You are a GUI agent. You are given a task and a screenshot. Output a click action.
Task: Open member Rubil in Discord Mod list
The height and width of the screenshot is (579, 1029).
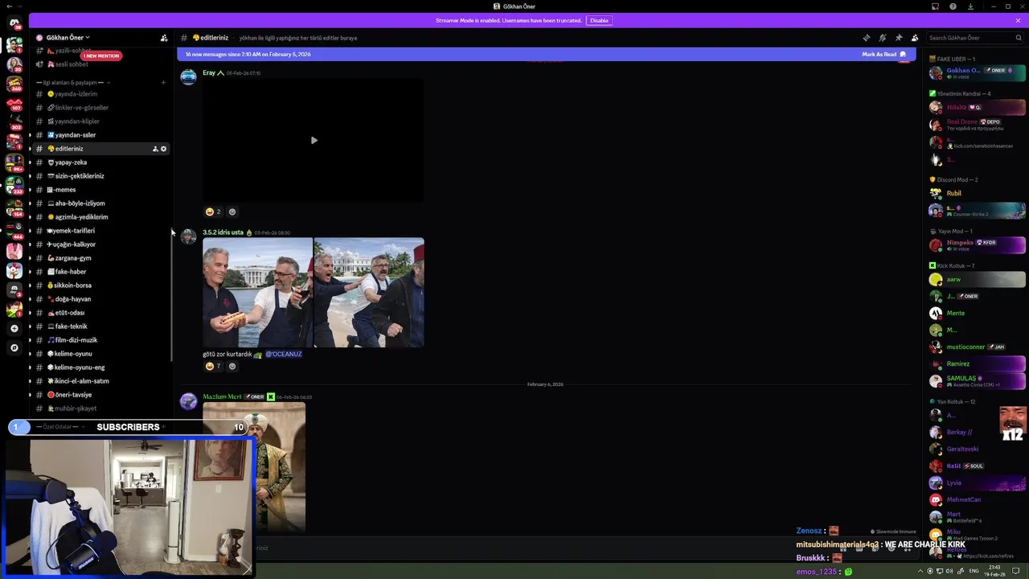[977, 193]
